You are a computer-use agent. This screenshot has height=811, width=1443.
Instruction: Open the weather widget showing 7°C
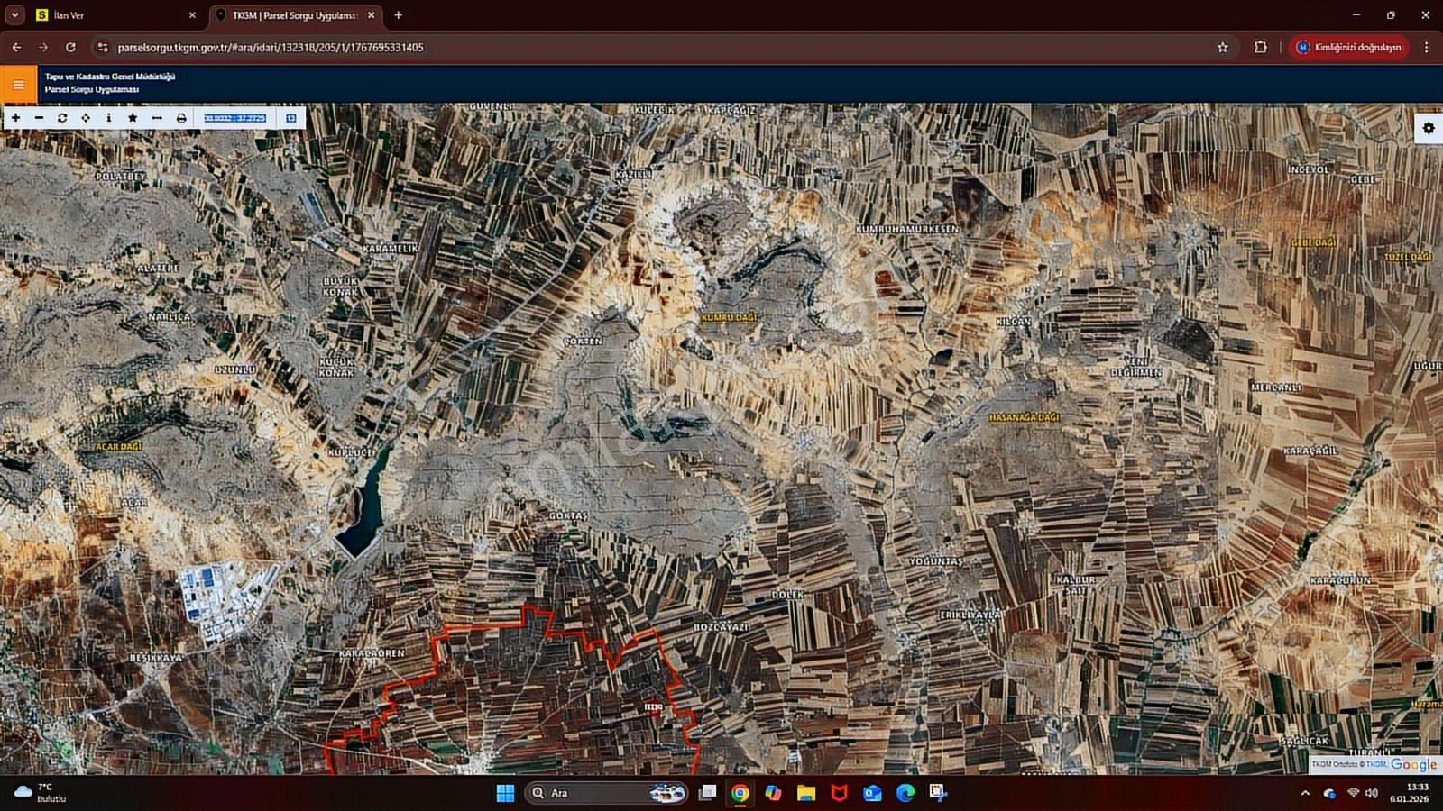[41, 793]
